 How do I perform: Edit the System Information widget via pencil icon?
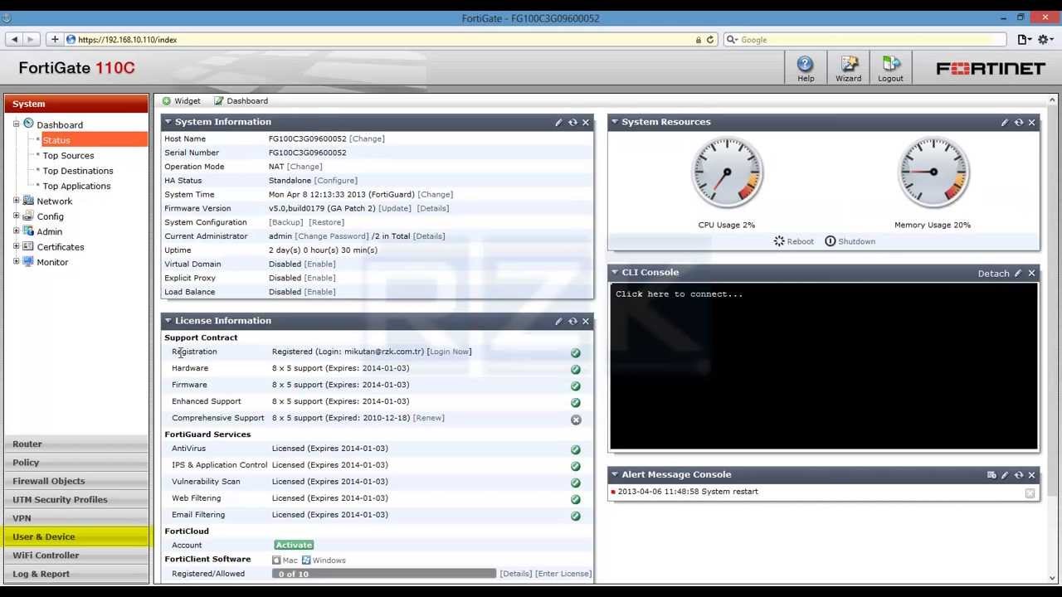558,122
